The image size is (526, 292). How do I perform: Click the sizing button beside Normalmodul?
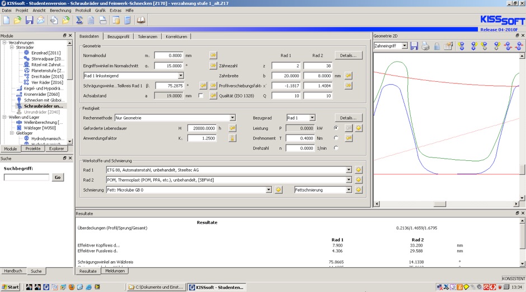tap(213, 55)
